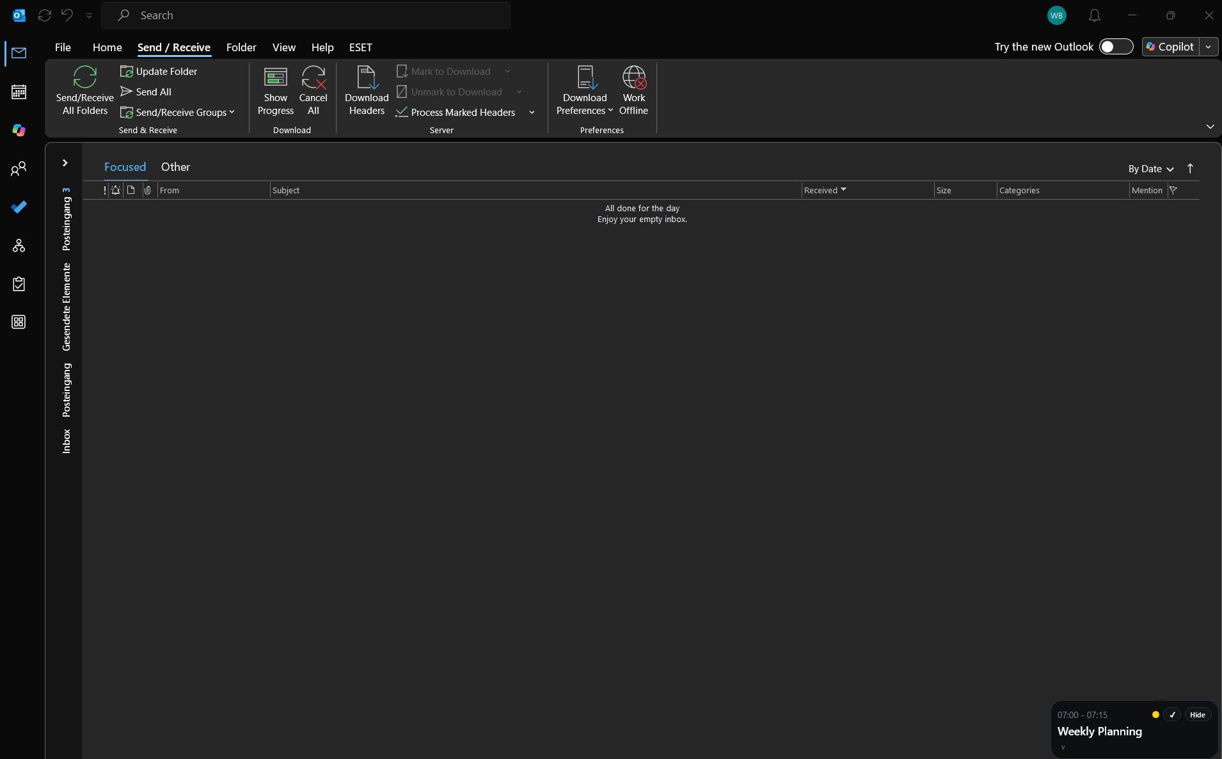Image resolution: width=1222 pixels, height=759 pixels.
Task: Sort by Received column header
Action: pos(868,190)
